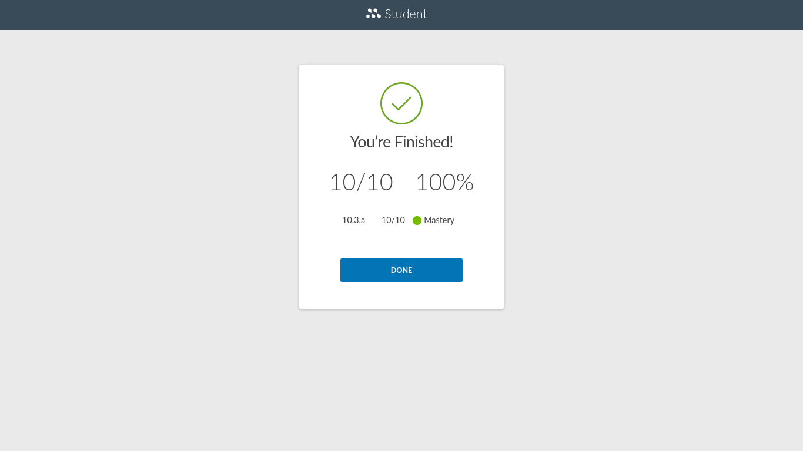
Task: Click the green checkmark circle icon
Action: (401, 103)
